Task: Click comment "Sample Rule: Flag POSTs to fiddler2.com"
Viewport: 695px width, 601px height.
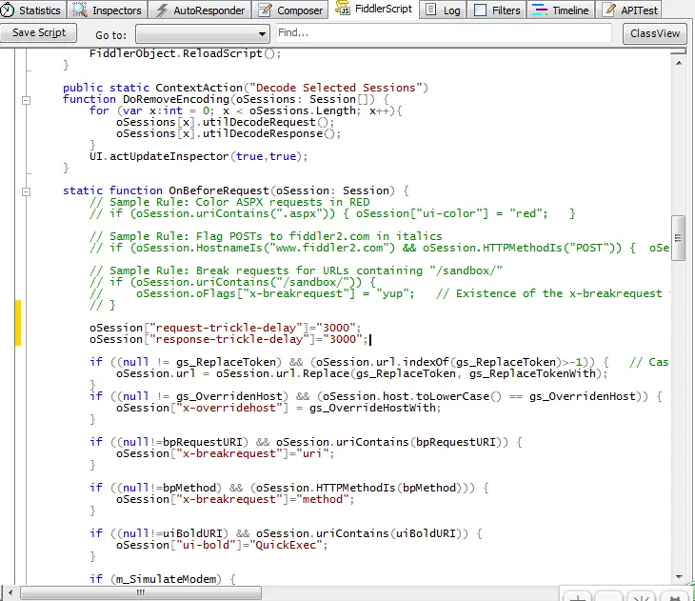Action: point(266,236)
